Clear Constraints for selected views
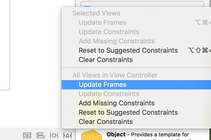The width and height of the screenshot is (211, 140). tap(106, 60)
